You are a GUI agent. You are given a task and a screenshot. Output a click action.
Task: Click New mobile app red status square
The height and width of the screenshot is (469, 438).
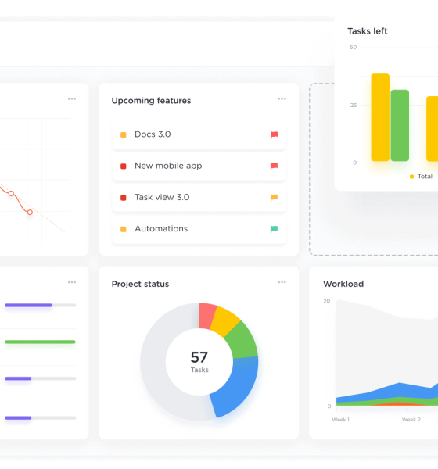click(123, 166)
